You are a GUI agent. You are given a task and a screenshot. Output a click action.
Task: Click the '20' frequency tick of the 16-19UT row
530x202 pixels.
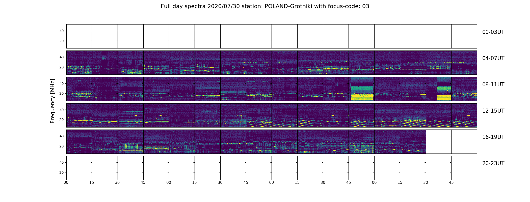click(x=62, y=146)
